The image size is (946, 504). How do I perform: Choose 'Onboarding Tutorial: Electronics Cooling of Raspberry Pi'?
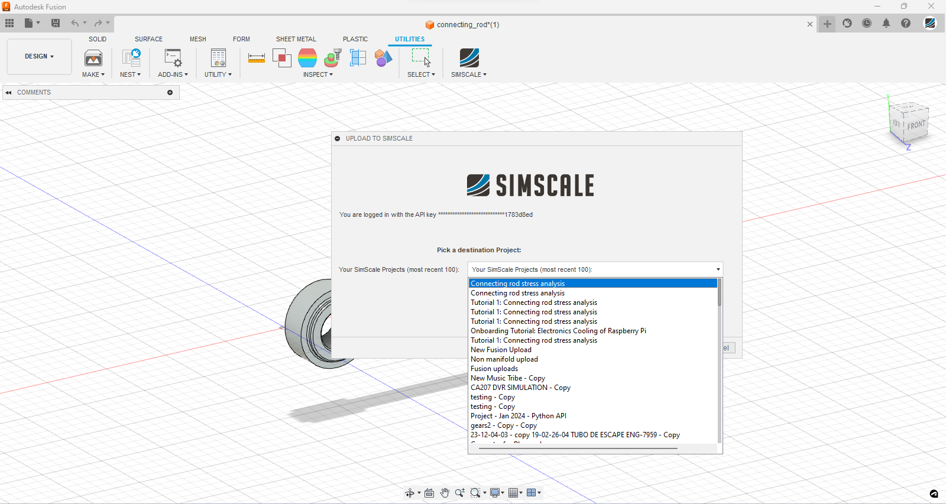tap(592, 331)
